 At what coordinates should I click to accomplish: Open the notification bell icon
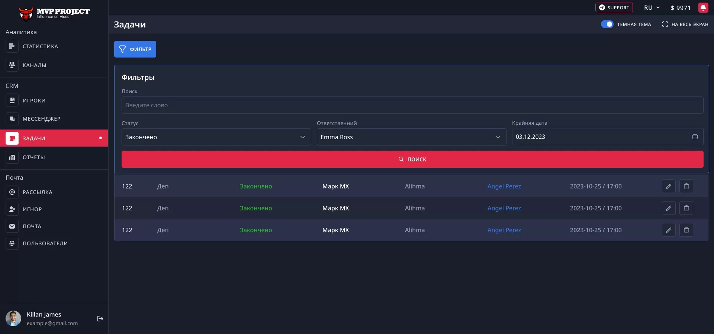click(704, 7)
